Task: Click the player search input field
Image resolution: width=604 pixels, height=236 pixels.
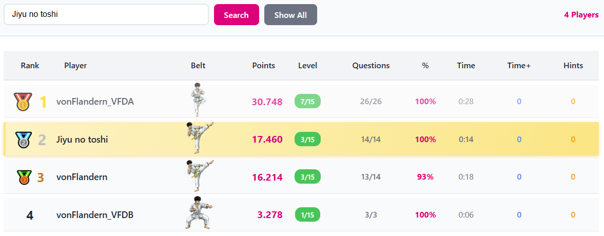Action: 106,15
